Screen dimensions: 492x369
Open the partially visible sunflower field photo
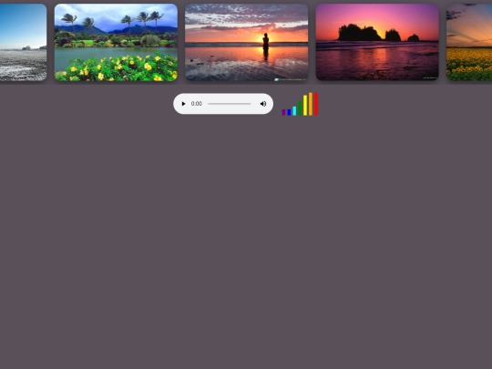(x=469, y=42)
